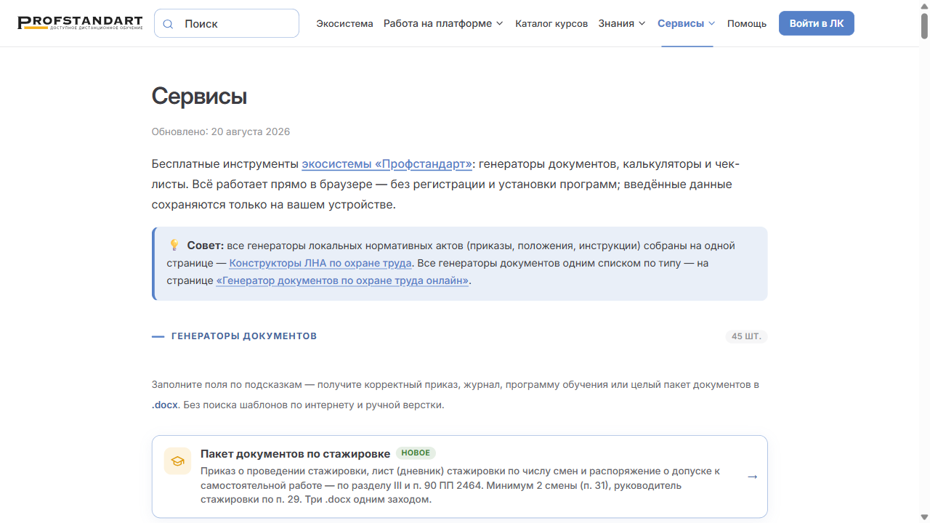Expand the Работа на платформе dropdown

443,23
